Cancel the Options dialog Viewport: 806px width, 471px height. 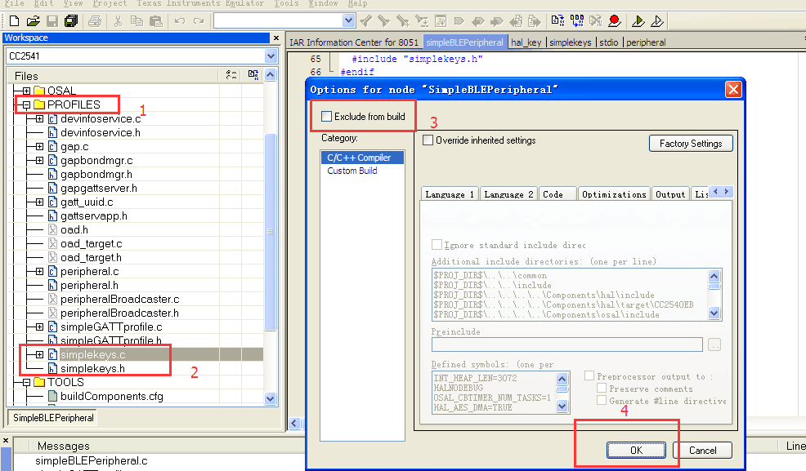(702, 450)
